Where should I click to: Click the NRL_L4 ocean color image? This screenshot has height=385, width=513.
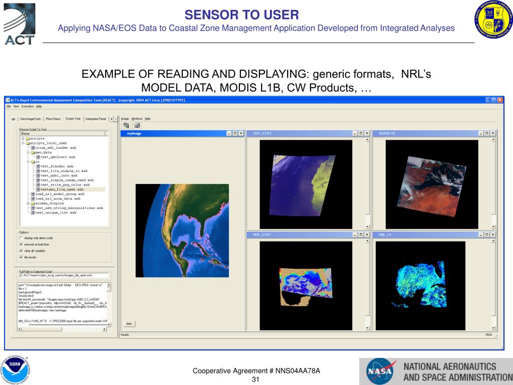pos(420,286)
